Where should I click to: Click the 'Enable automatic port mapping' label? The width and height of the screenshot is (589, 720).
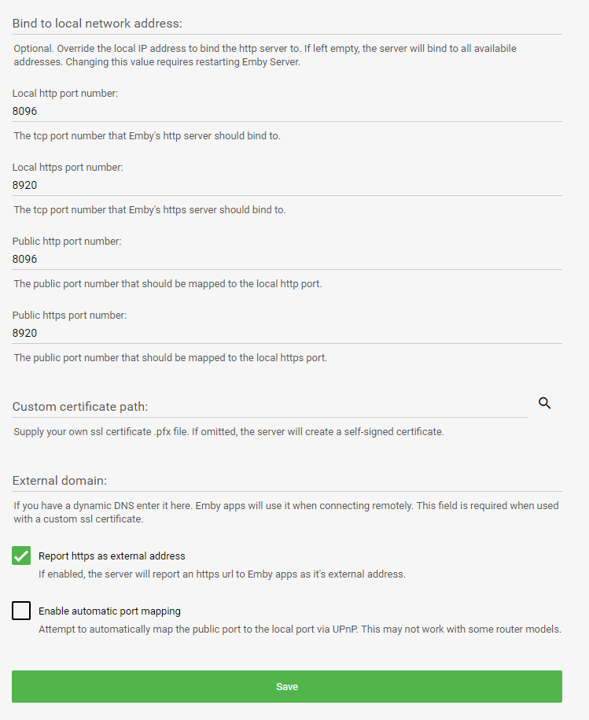click(x=109, y=611)
